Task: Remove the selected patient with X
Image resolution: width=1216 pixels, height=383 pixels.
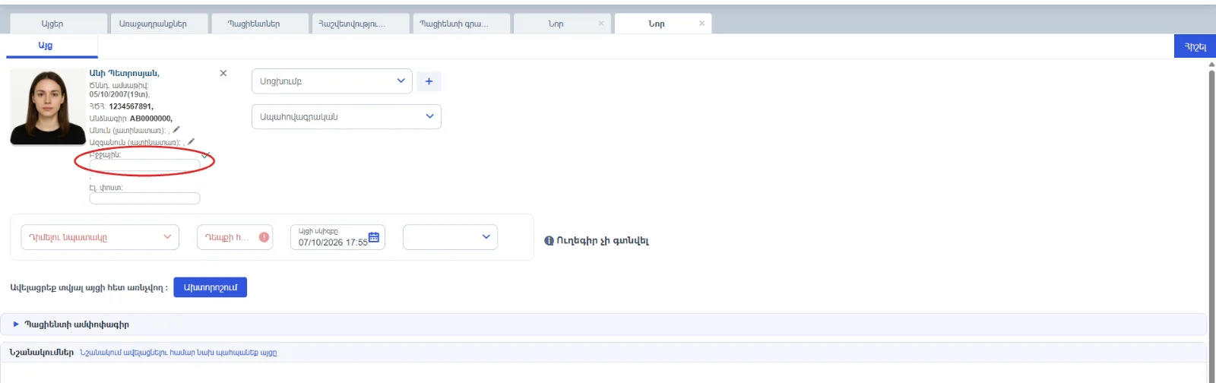Action: point(223,73)
